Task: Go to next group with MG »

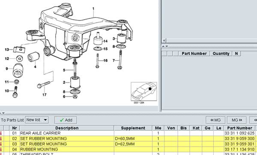Action: tap(236, 120)
